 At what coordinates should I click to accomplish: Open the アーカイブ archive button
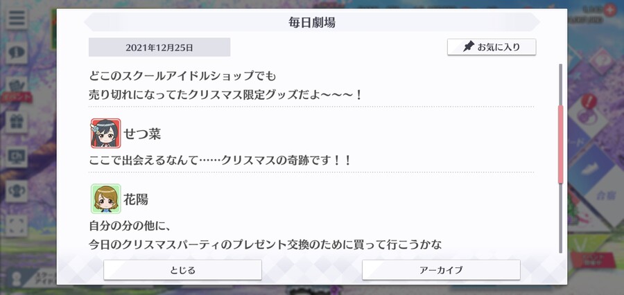(x=441, y=270)
